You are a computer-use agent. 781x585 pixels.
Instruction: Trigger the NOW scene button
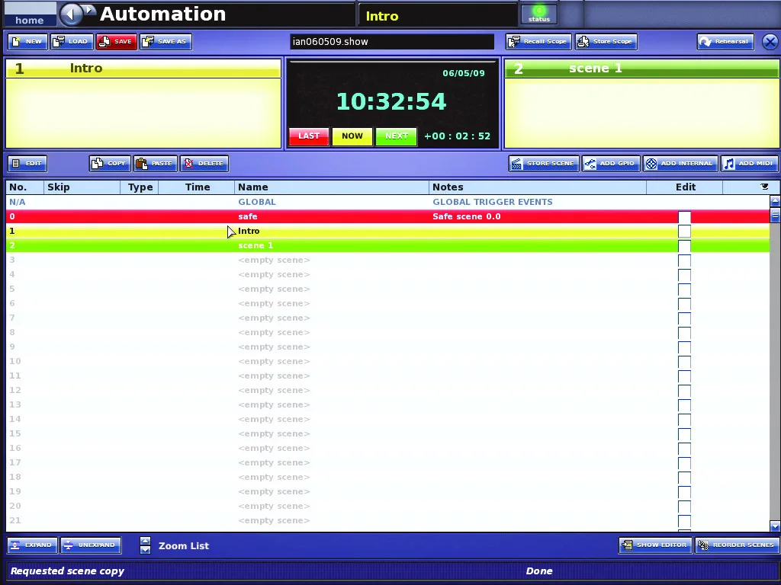[352, 136]
